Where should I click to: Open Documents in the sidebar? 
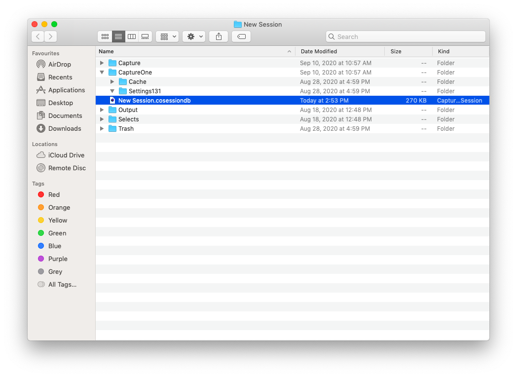click(x=59, y=116)
